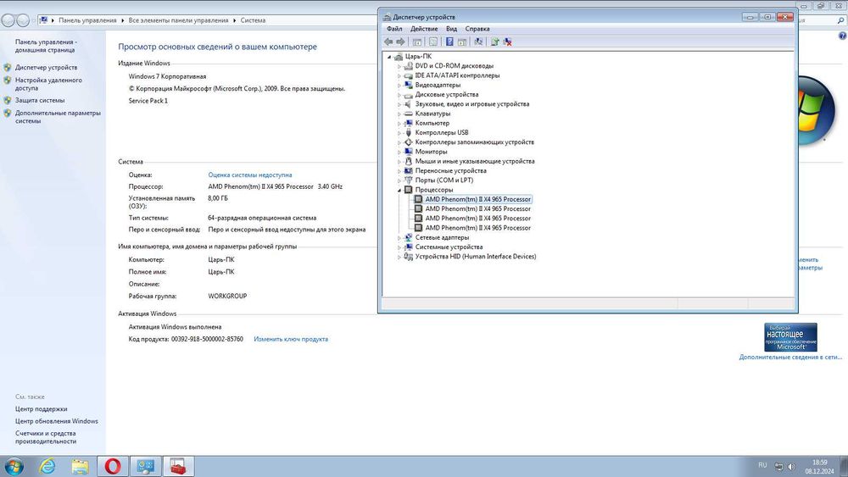Click the help icon at System window top right

click(842, 36)
